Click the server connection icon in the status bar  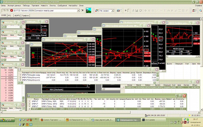[146, 115]
